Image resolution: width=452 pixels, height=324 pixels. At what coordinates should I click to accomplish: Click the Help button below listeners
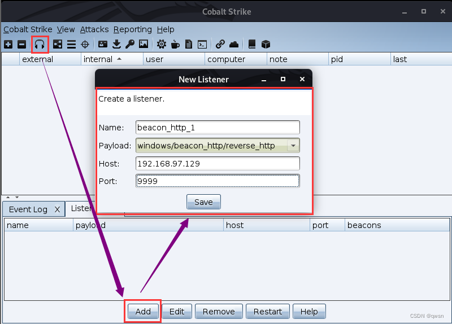tap(309, 312)
